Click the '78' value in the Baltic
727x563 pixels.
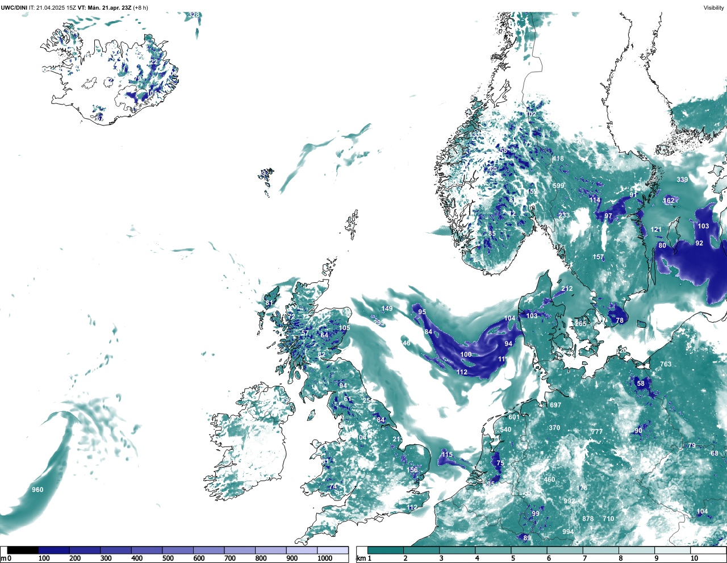coord(620,320)
